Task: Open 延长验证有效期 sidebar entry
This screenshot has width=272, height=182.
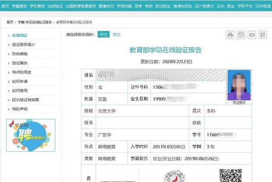Action: pos(25,100)
